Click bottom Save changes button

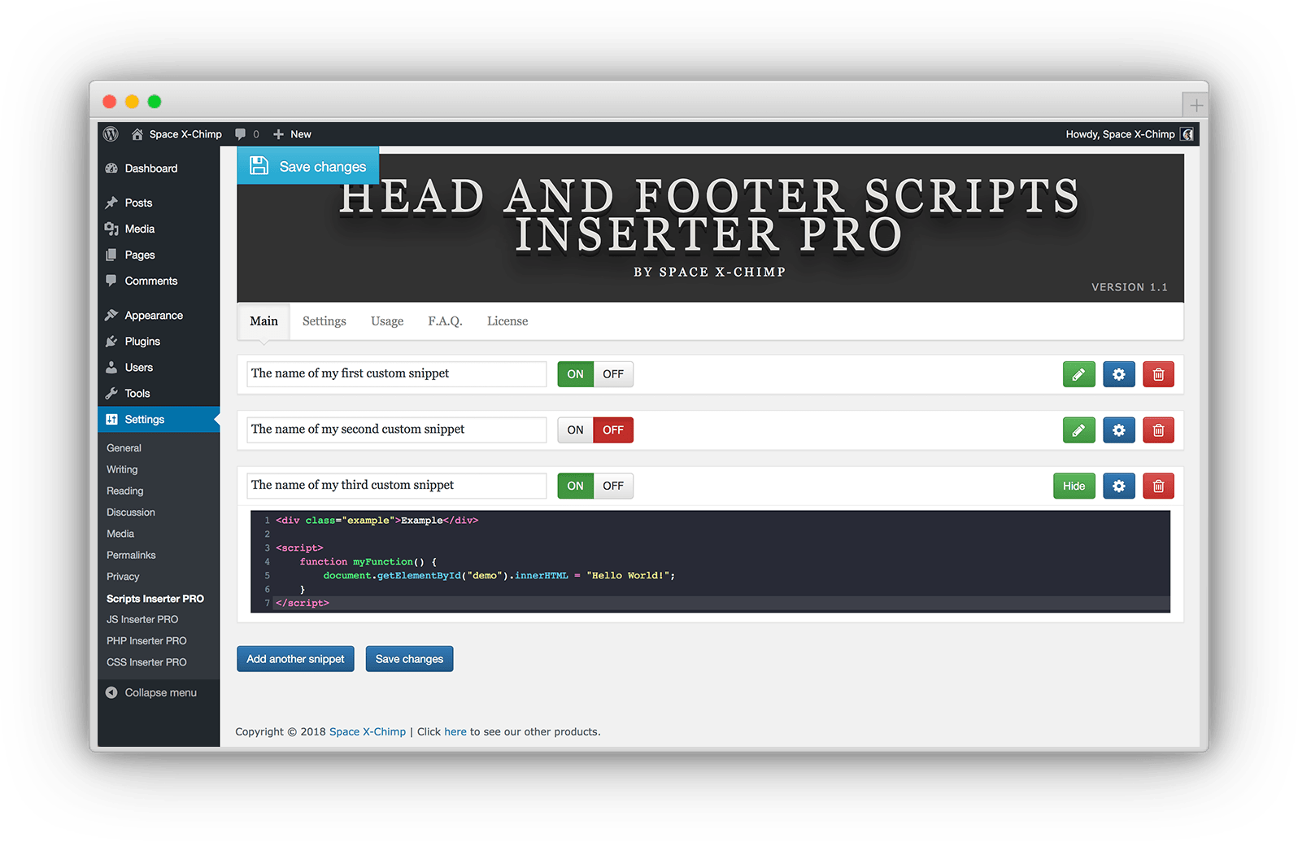coord(409,659)
